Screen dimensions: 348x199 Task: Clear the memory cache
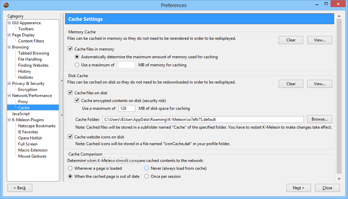[291, 40]
